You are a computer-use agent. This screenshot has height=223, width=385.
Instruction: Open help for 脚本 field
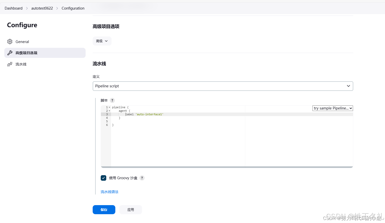tap(112, 100)
